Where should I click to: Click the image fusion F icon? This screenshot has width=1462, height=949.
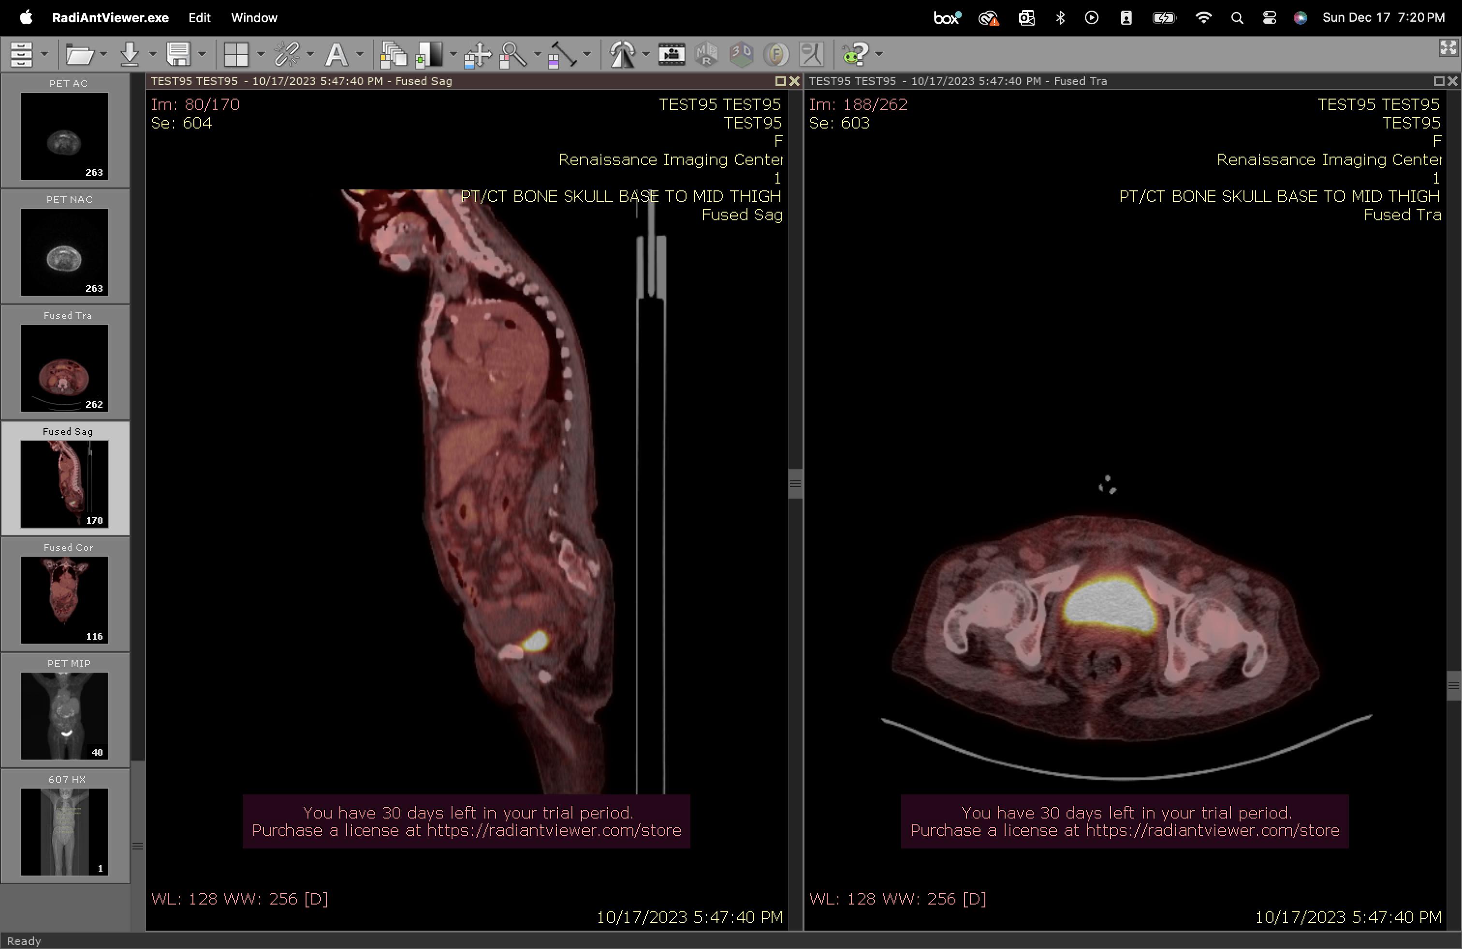coord(776,54)
